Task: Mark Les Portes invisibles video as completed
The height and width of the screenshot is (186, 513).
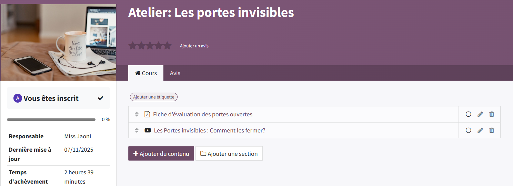Action: (468, 130)
